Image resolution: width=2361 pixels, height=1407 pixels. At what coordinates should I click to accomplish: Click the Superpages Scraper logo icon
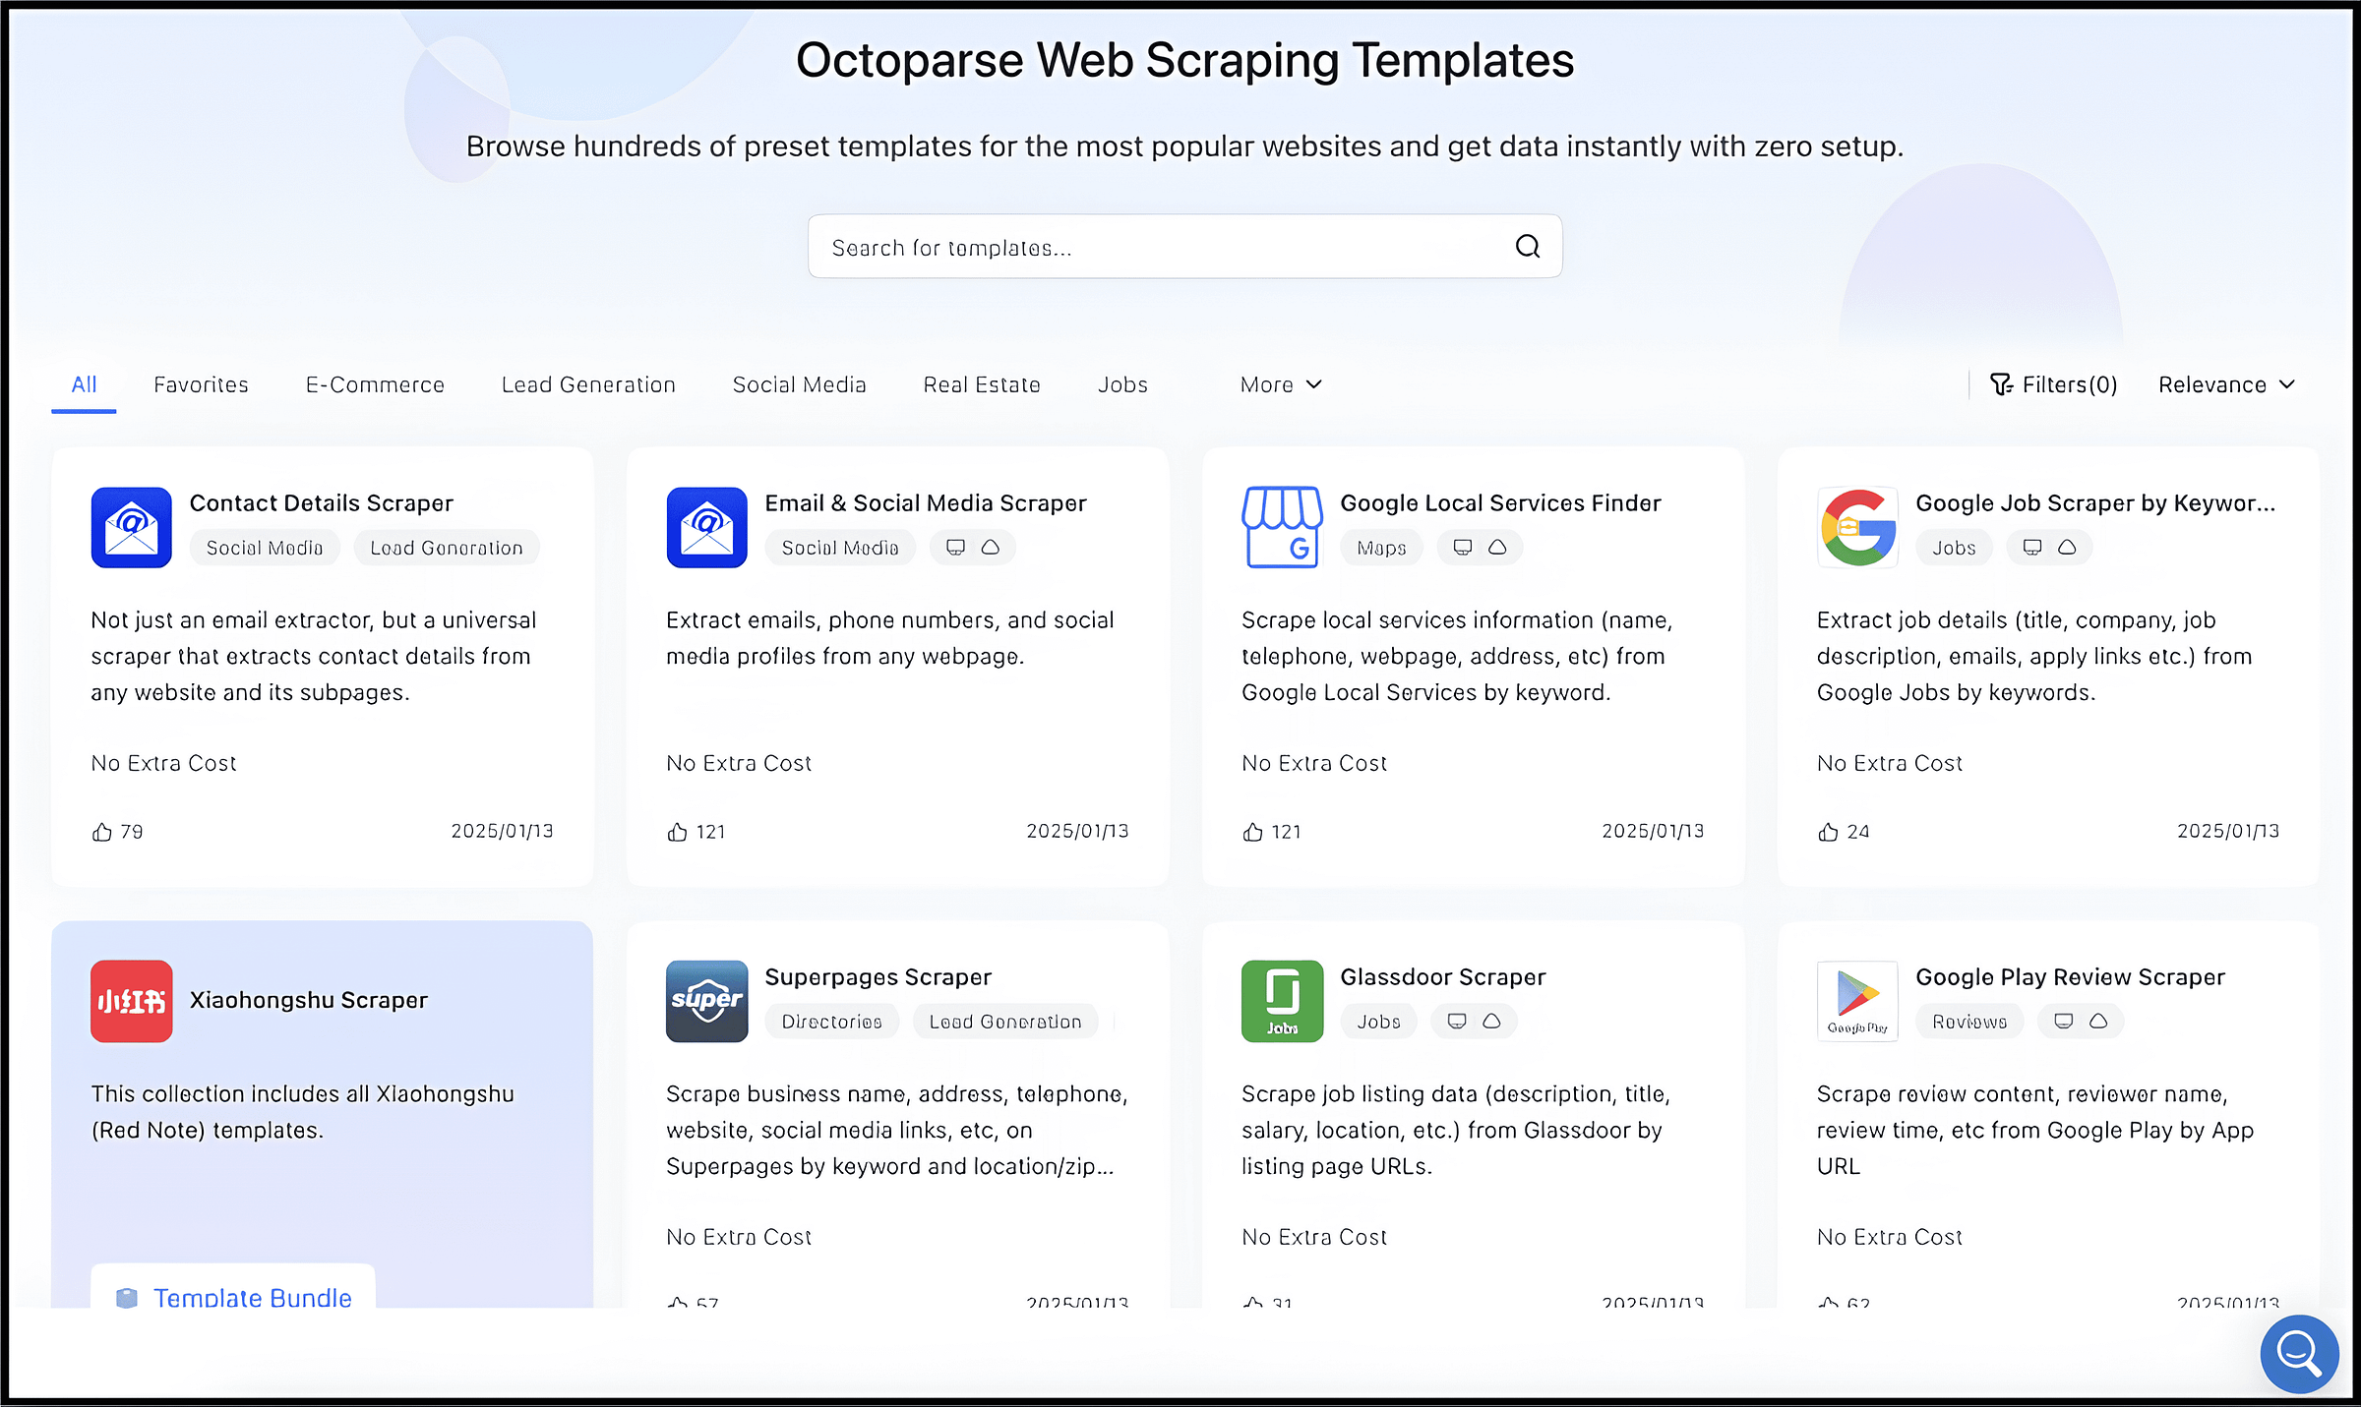(706, 1001)
